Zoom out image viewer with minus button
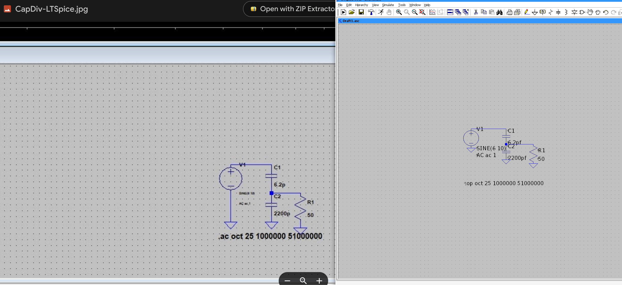This screenshot has height=285, width=622. coord(287,280)
